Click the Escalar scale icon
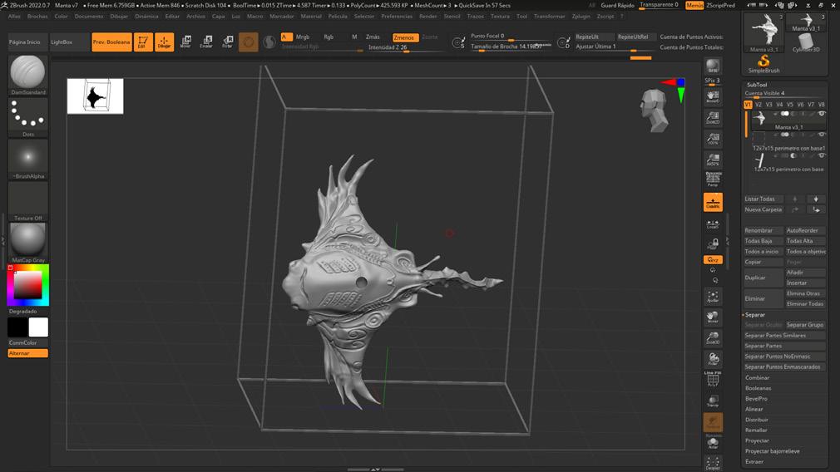The height and width of the screenshot is (472, 840). [x=206, y=42]
